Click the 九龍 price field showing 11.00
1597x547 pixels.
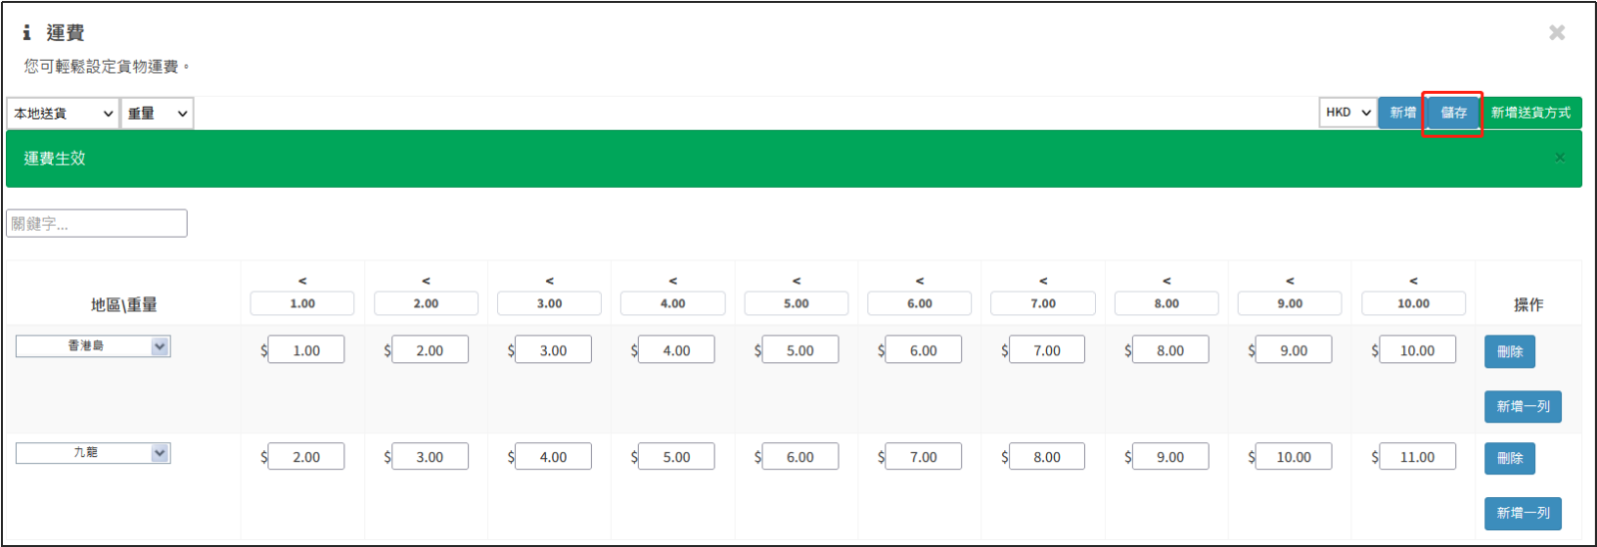pos(1416,457)
